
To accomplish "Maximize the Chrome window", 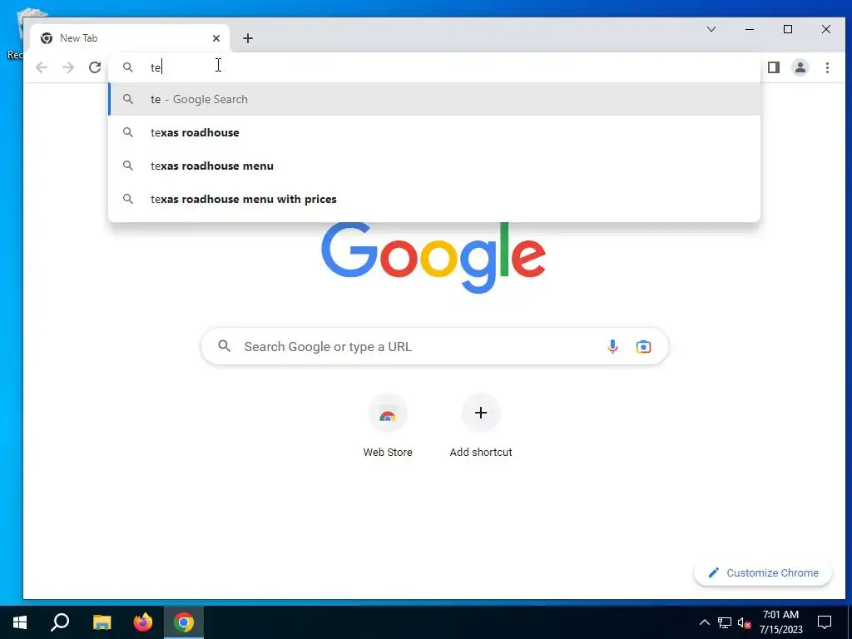I will pyautogui.click(x=788, y=29).
